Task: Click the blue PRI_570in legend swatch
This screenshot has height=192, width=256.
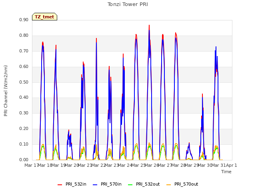Action: click(95, 185)
